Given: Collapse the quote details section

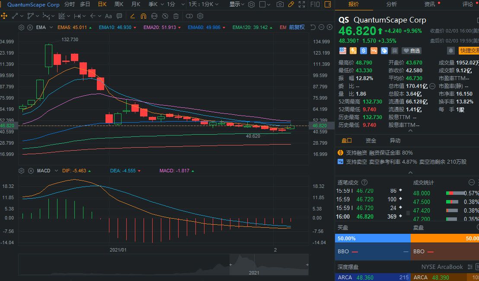Looking at the screenshot, I should coord(410,131).
